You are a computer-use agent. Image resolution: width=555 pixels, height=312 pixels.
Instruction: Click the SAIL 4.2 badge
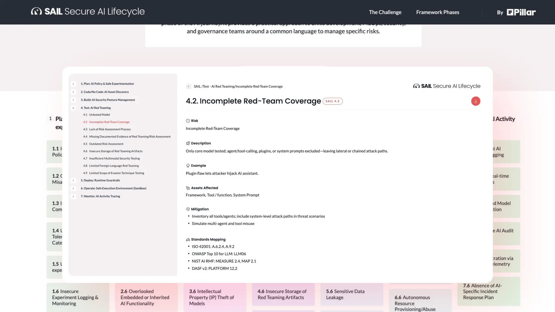[332, 101]
